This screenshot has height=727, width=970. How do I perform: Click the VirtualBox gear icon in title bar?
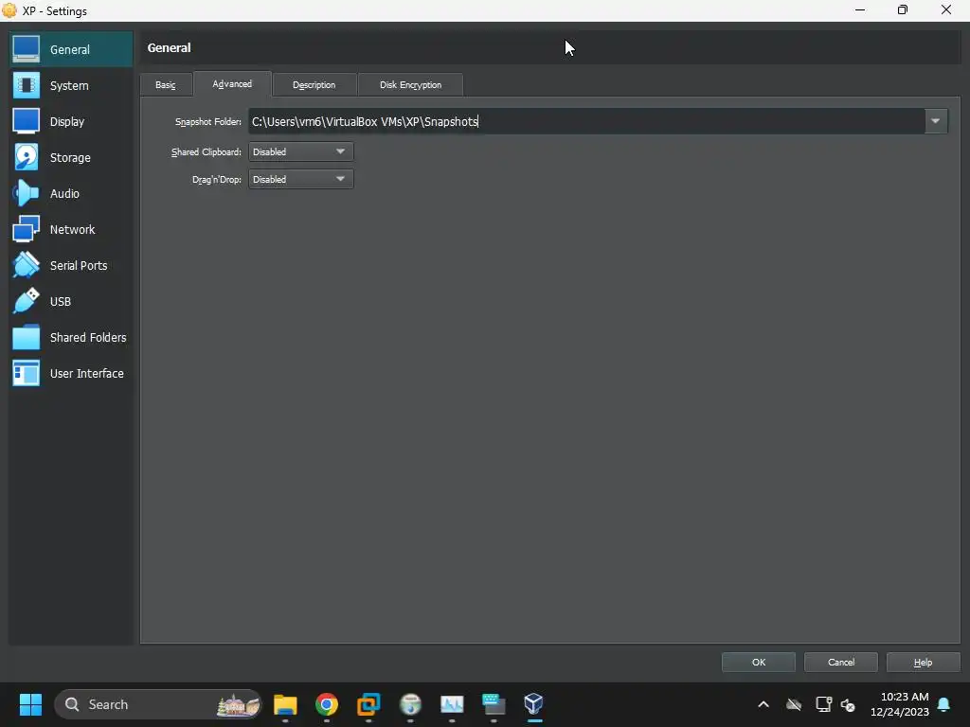[9, 10]
